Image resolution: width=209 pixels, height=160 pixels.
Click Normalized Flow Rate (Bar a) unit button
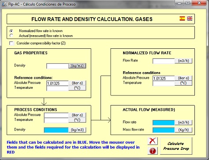click(x=183, y=78)
